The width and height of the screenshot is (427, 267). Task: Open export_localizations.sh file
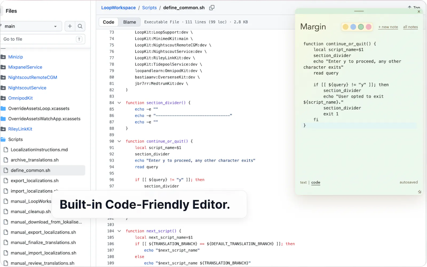pyautogui.click(x=35, y=181)
